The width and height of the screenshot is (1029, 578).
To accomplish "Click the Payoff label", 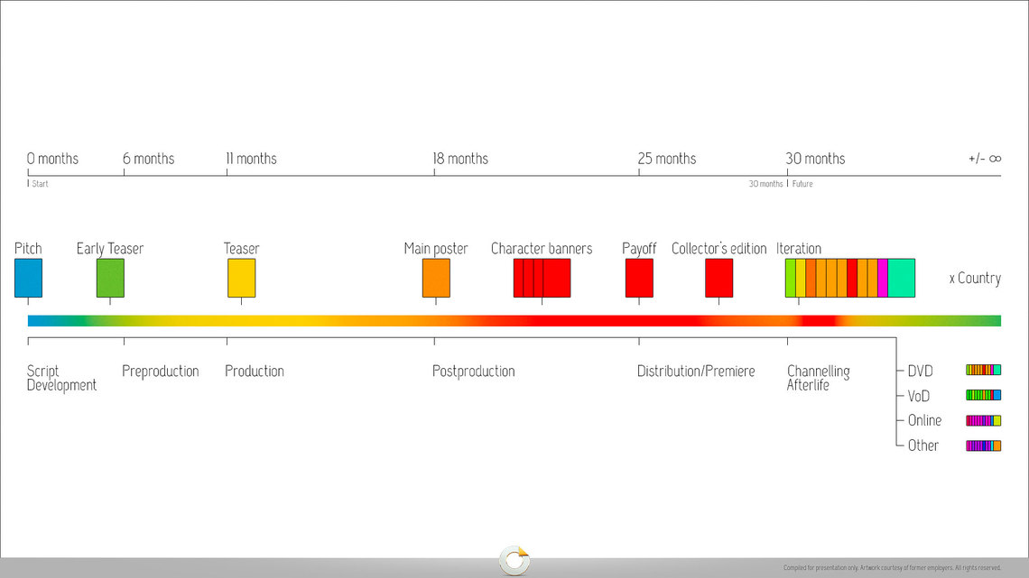I will coord(639,248).
